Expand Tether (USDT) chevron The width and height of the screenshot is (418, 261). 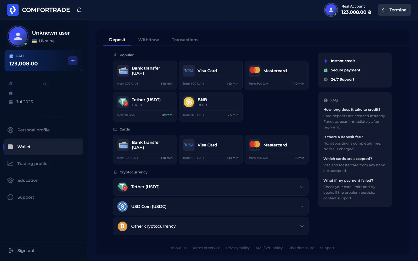(302, 187)
